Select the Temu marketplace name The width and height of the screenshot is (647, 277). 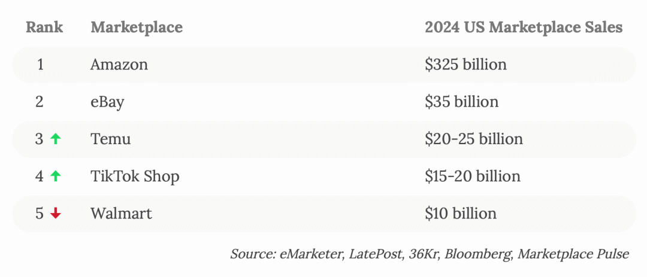[111, 139]
